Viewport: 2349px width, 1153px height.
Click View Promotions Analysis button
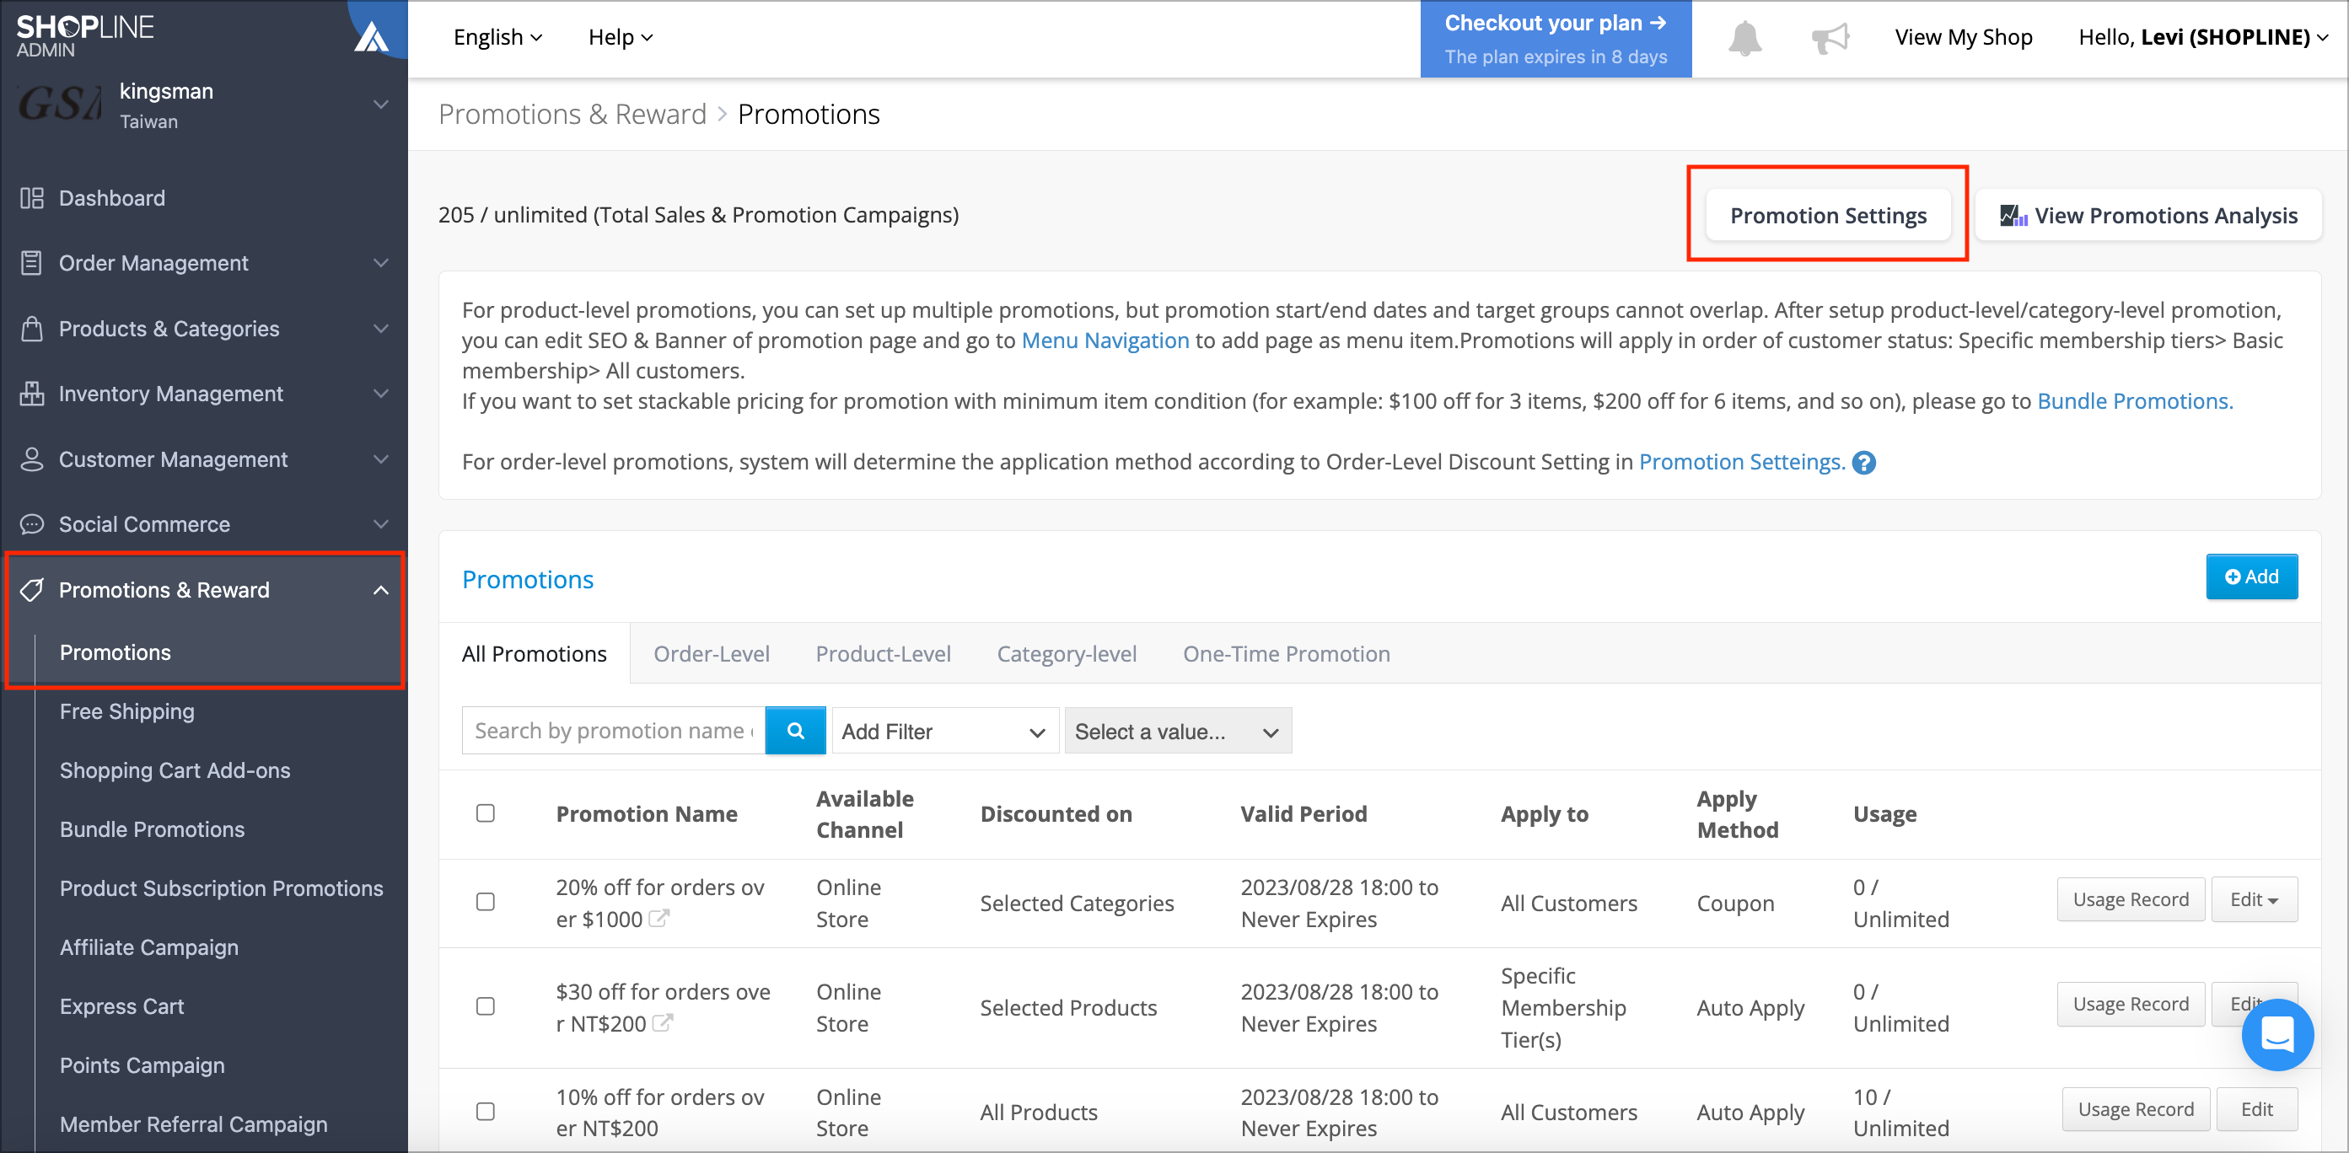click(x=2148, y=215)
